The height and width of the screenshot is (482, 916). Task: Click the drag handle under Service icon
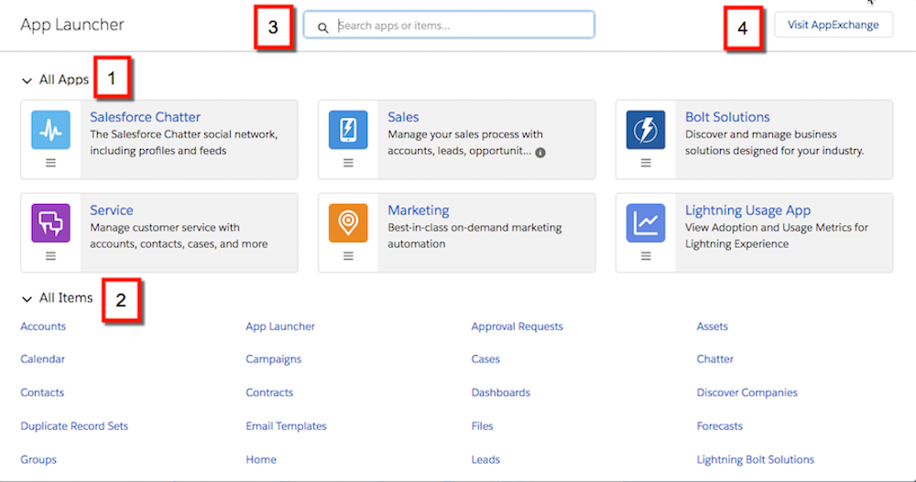50,255
